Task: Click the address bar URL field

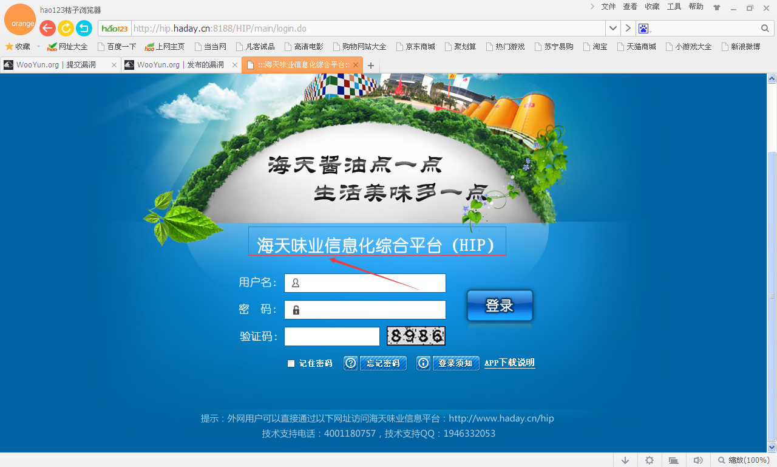Action: click(x=368, y=29)
